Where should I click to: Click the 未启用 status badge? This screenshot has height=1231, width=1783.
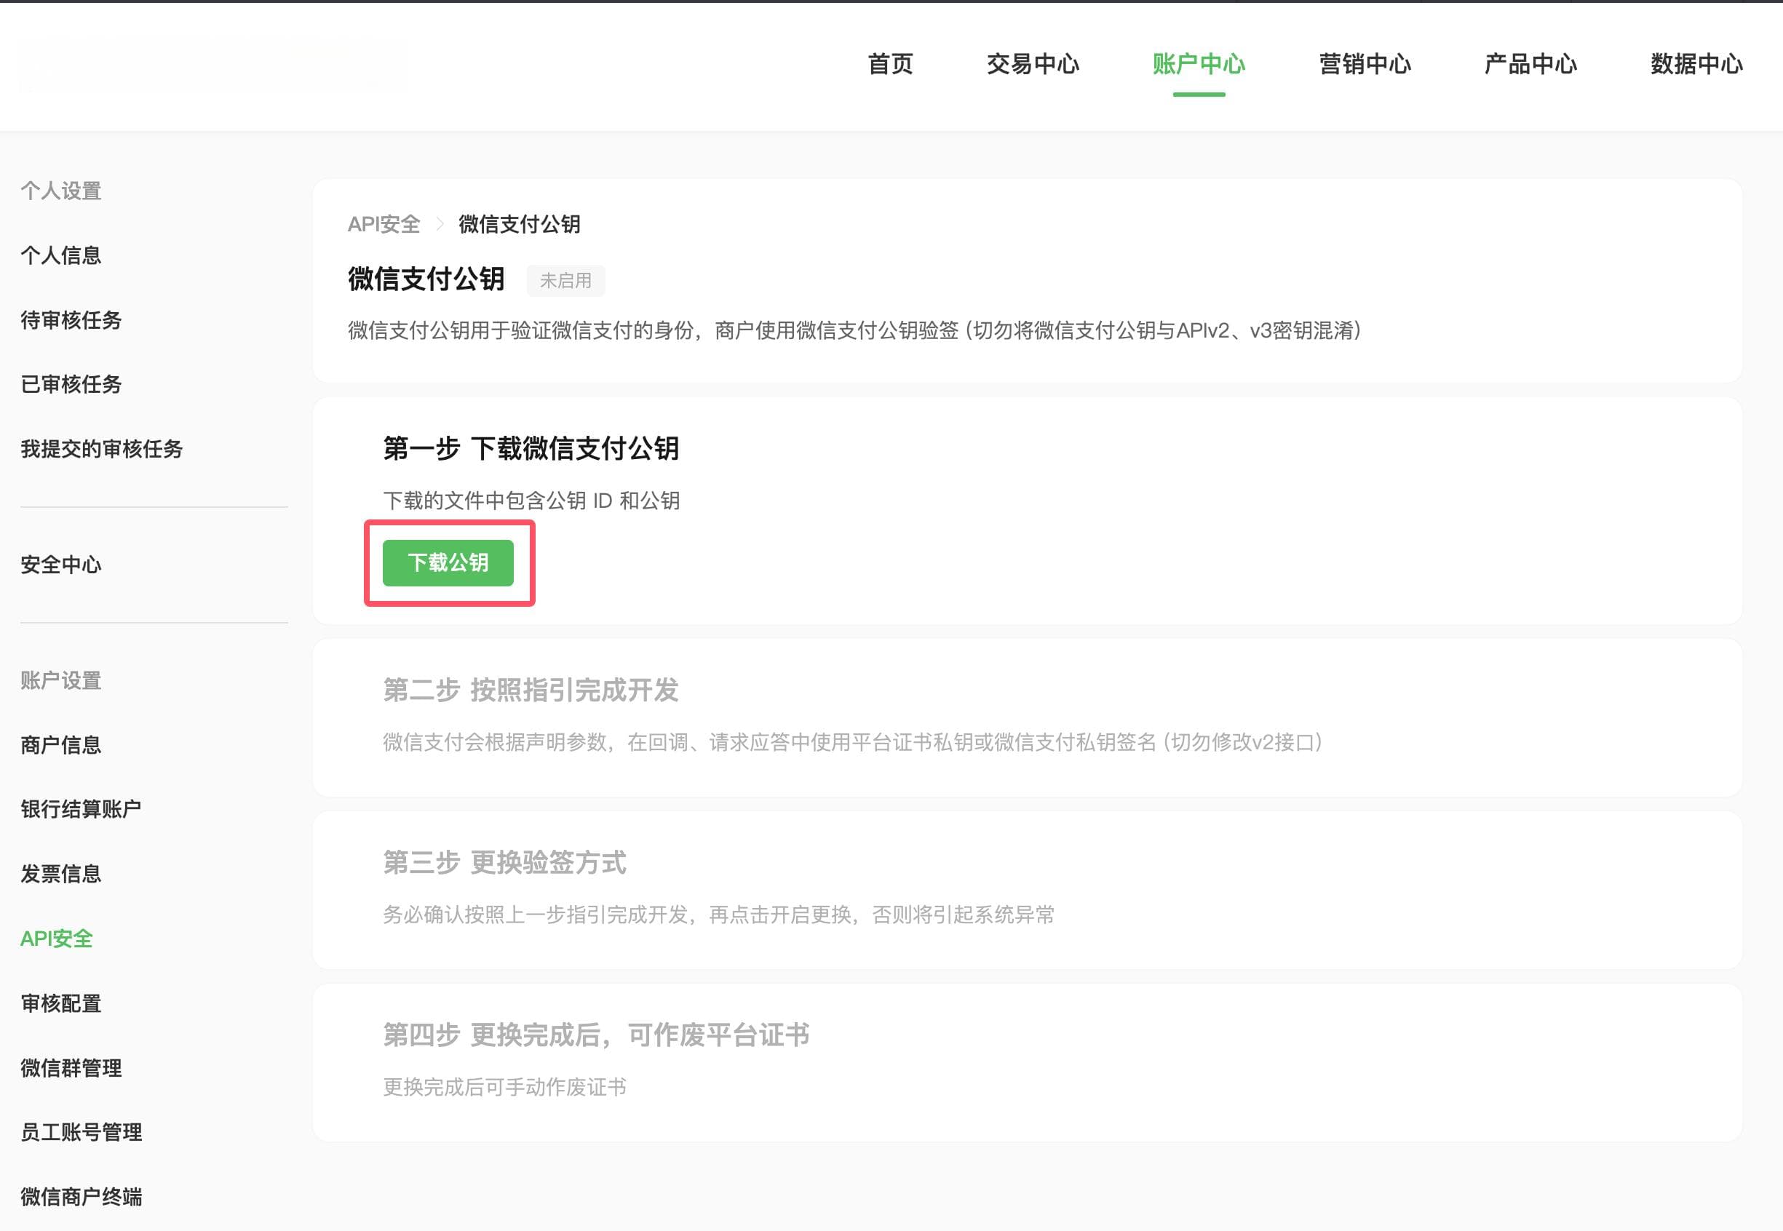click(565, 281)
